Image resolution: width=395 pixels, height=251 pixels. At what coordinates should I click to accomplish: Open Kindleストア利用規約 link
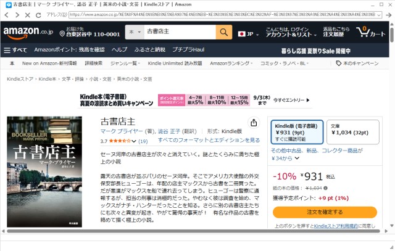(x=336, y=226)
